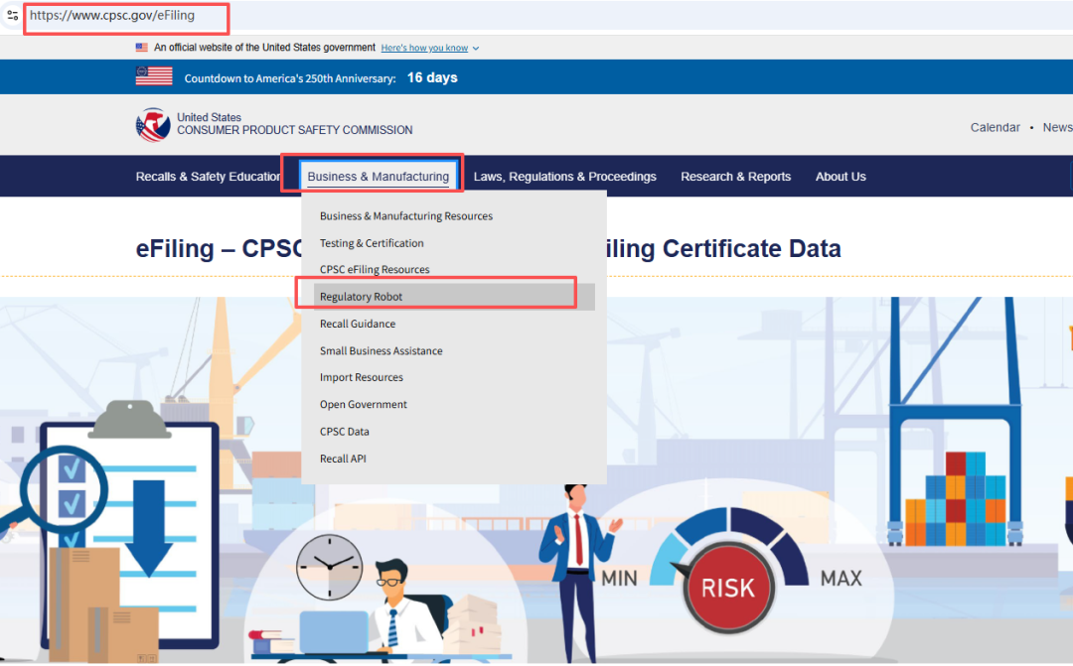The width and height of the screenshot is (1073, 666).
Task: Select Testing & Certification menu entry
Action: click(x=372, y=243)
